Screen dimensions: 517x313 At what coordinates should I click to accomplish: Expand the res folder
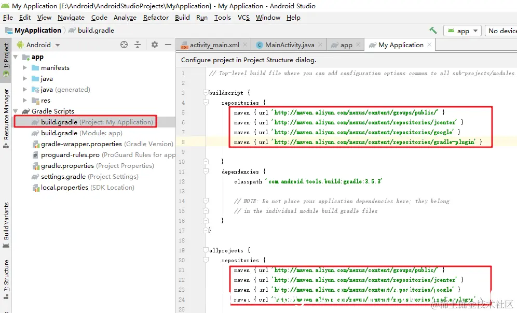click(25, 101)
